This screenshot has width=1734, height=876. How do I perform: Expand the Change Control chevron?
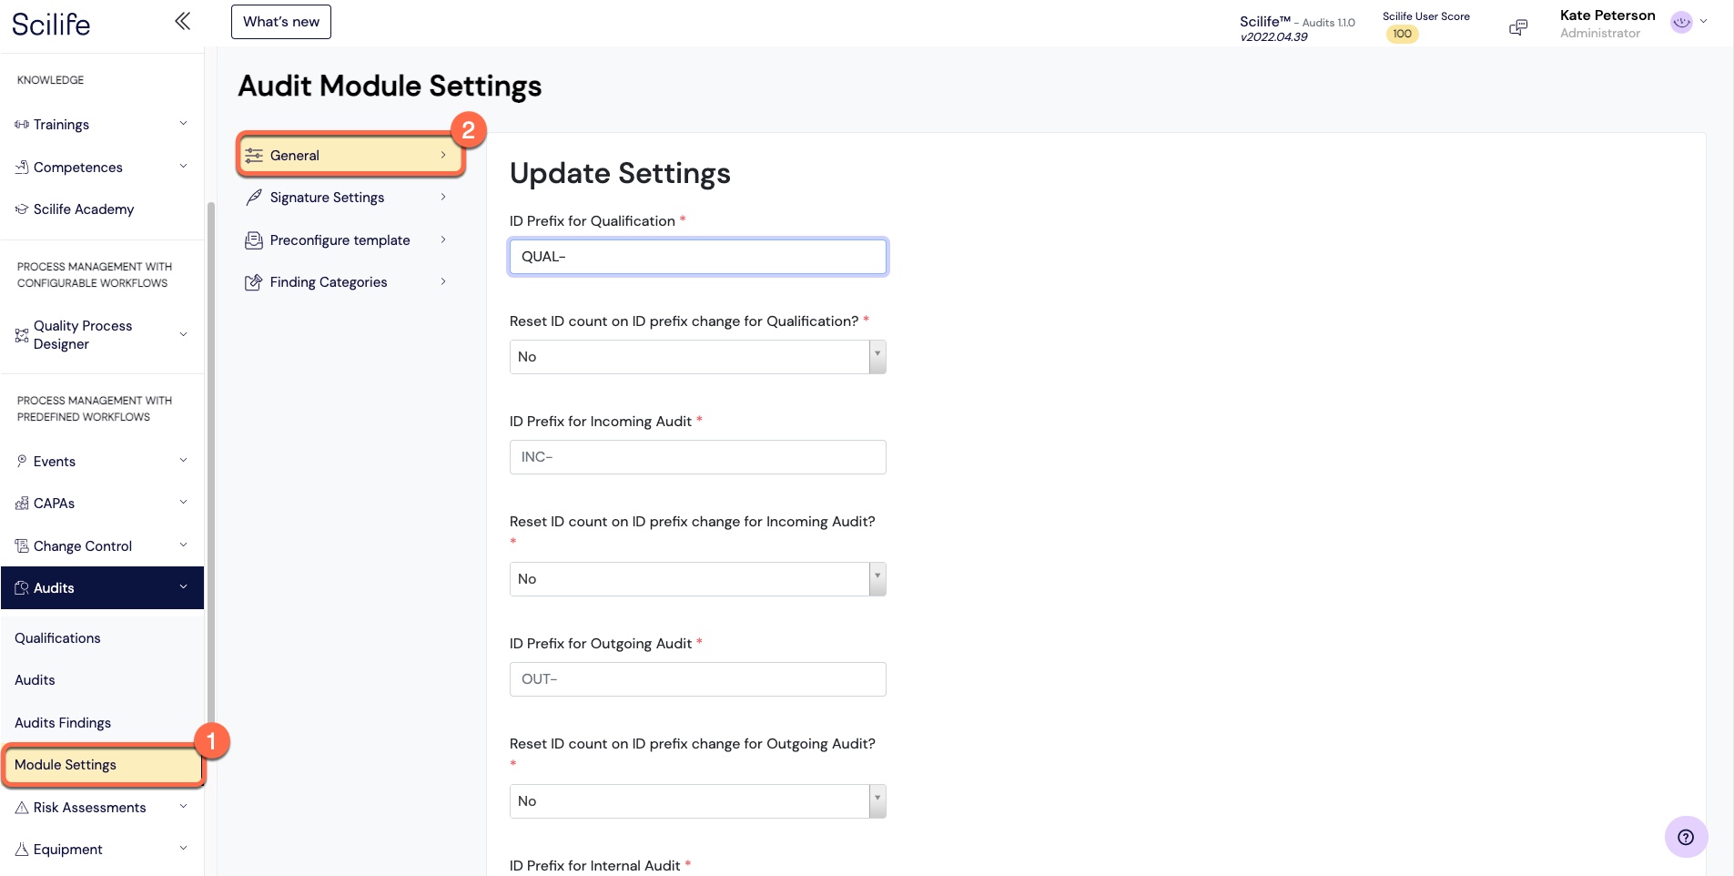coord(183,545)
